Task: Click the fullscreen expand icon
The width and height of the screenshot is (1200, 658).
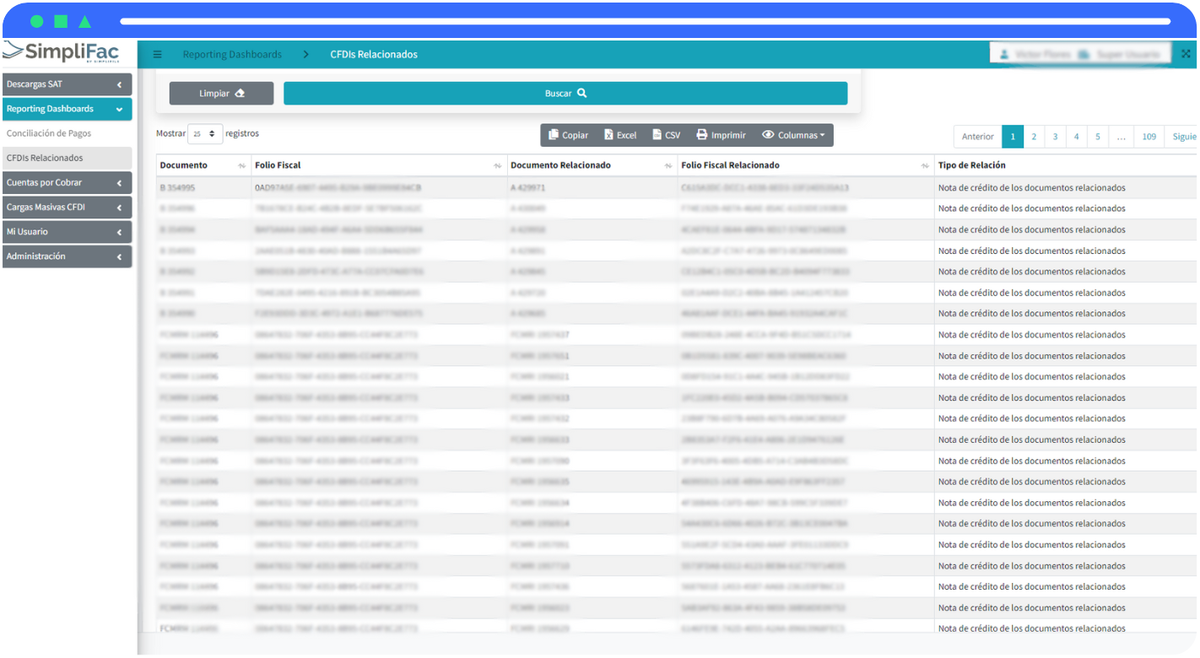Action: 1186,54
